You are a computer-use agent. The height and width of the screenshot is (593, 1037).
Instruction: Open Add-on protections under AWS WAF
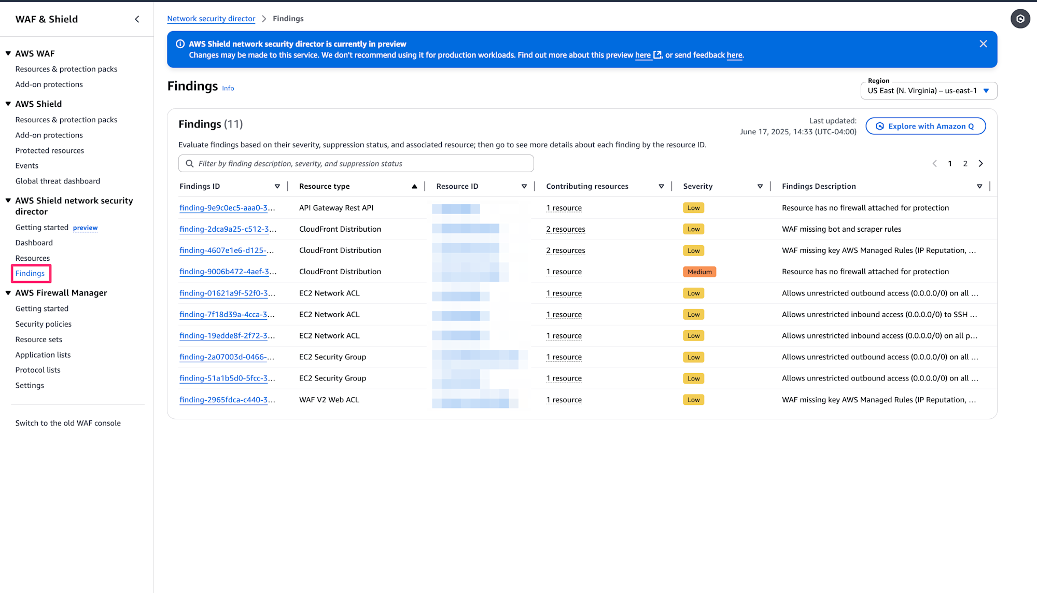[49, 84]
